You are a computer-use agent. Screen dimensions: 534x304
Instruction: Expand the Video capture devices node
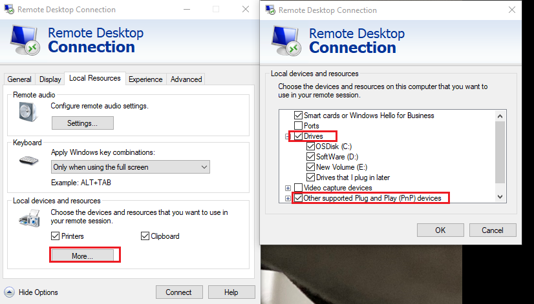tap(288, 188)
